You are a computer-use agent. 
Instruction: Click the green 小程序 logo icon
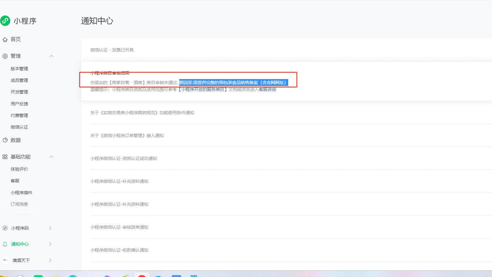5,21
